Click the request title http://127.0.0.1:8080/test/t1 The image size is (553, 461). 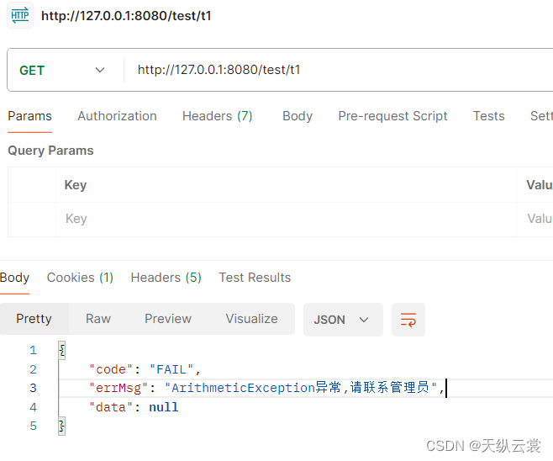click(126, 16)
